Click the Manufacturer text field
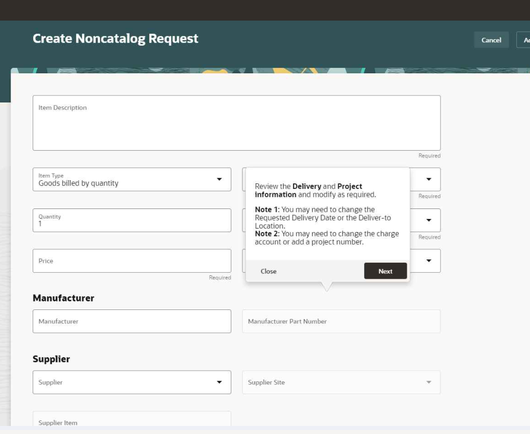The image size is (530, 434). tap(132, 321)
